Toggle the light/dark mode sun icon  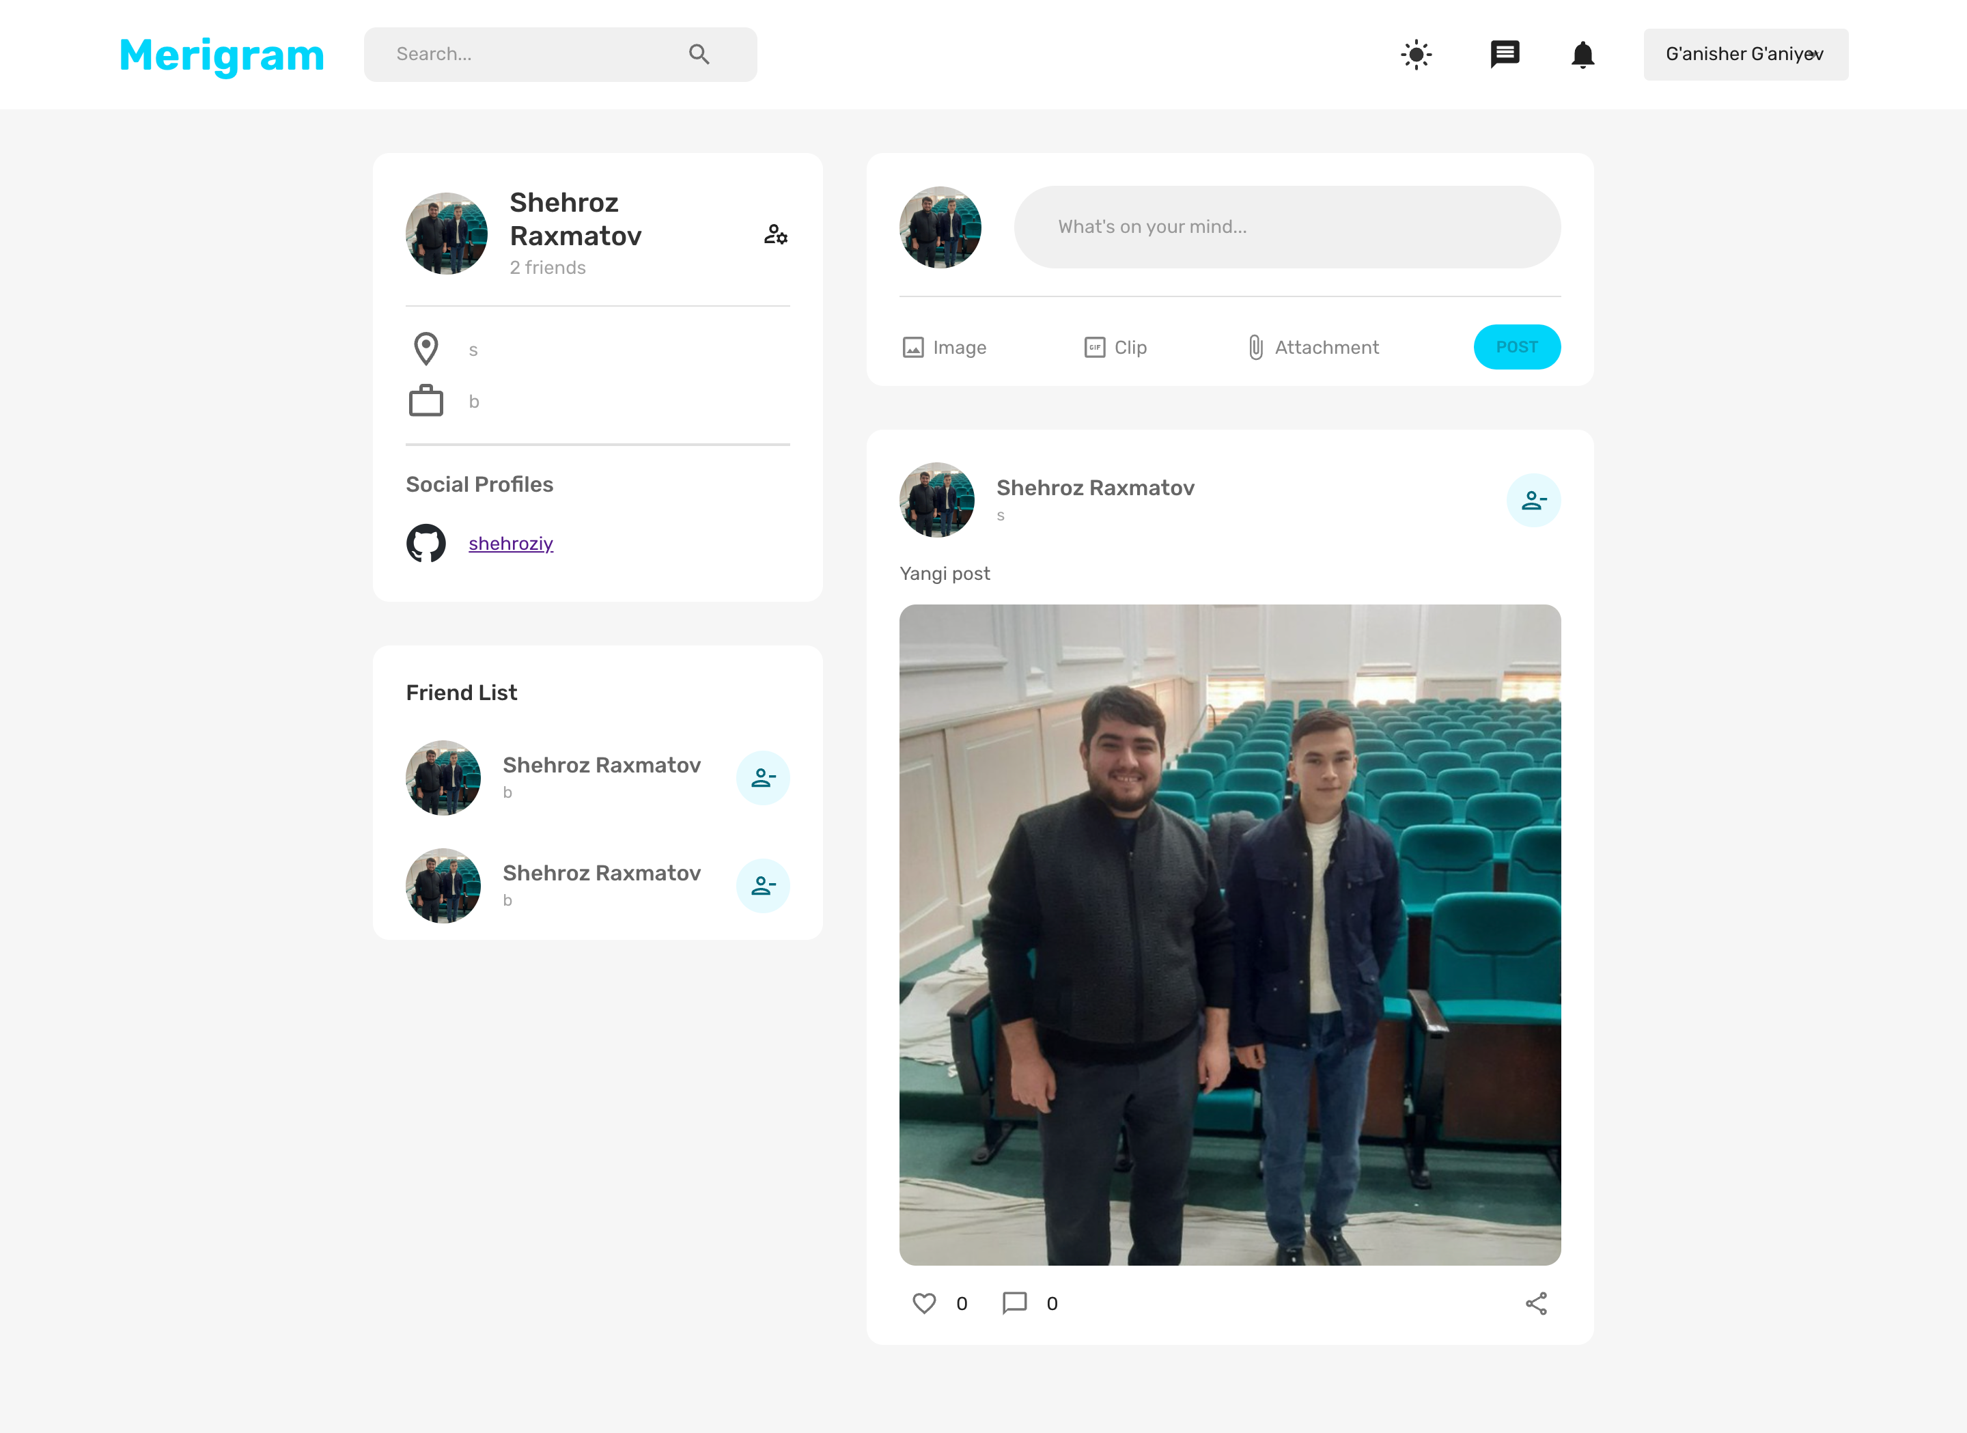(x=1415, y=55)
